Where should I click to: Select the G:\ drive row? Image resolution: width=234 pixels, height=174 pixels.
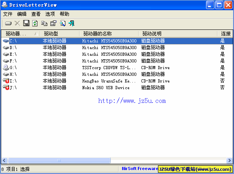pos(117,68)
